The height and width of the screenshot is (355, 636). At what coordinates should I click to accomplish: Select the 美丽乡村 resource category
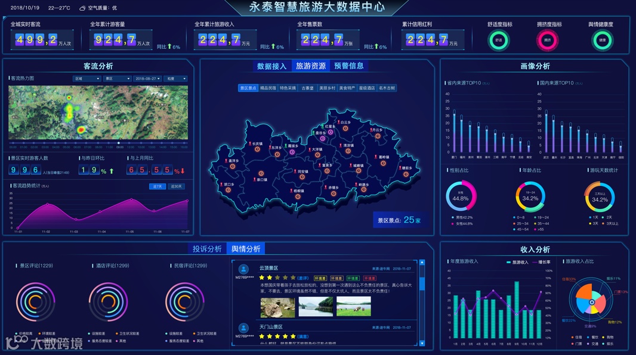(328, 88)
